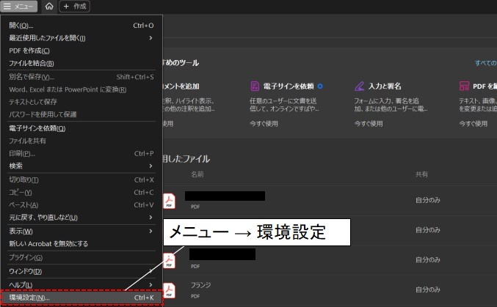This screenshot has height=307, width=497.
Task: Click 新しい Acrobat を無効にする option
Action: pos(48,244)
